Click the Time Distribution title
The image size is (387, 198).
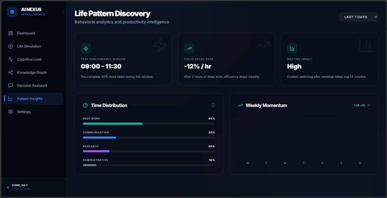(x=109, y=105)
